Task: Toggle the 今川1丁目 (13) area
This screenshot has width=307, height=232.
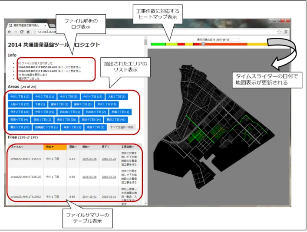Action: (x=20, y=97)
